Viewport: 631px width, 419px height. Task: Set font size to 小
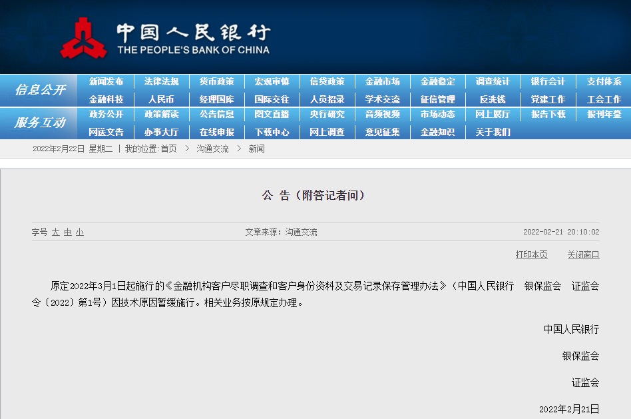pyautogui.click(x=80, y=232)
